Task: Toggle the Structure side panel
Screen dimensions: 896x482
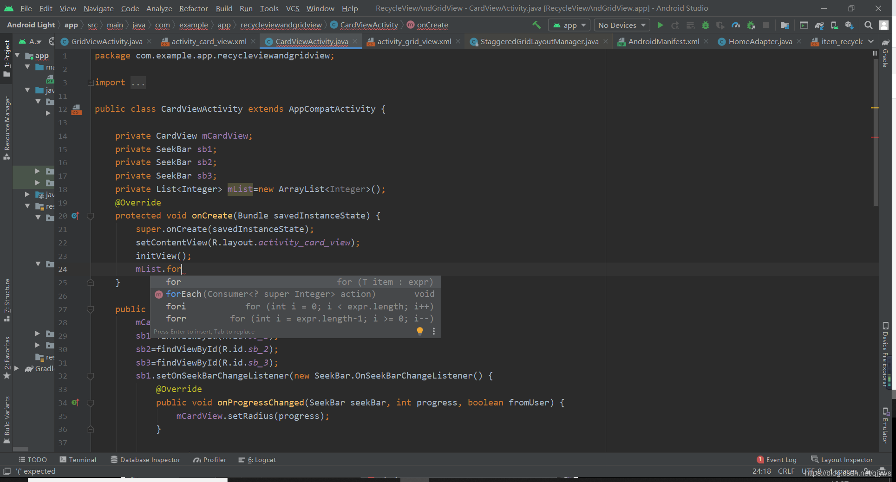Action: (7, 300)
